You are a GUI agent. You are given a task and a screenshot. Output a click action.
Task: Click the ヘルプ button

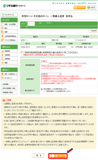pos(92,7)
